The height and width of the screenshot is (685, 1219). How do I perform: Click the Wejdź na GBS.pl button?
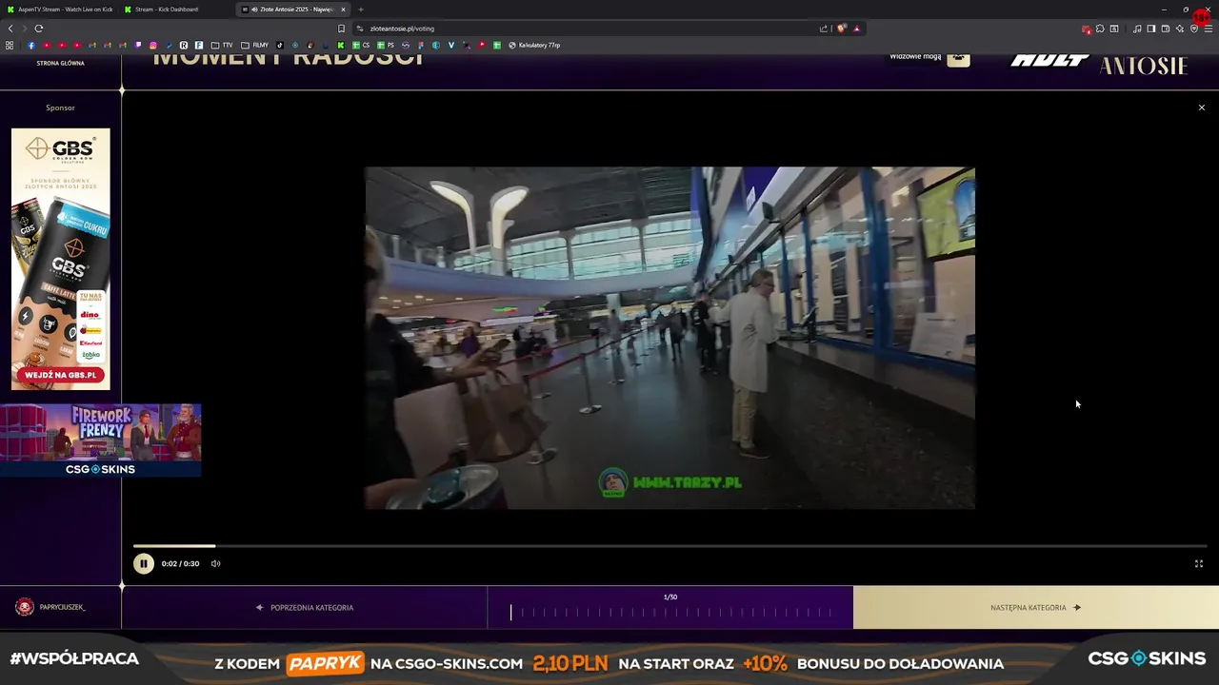61,375
